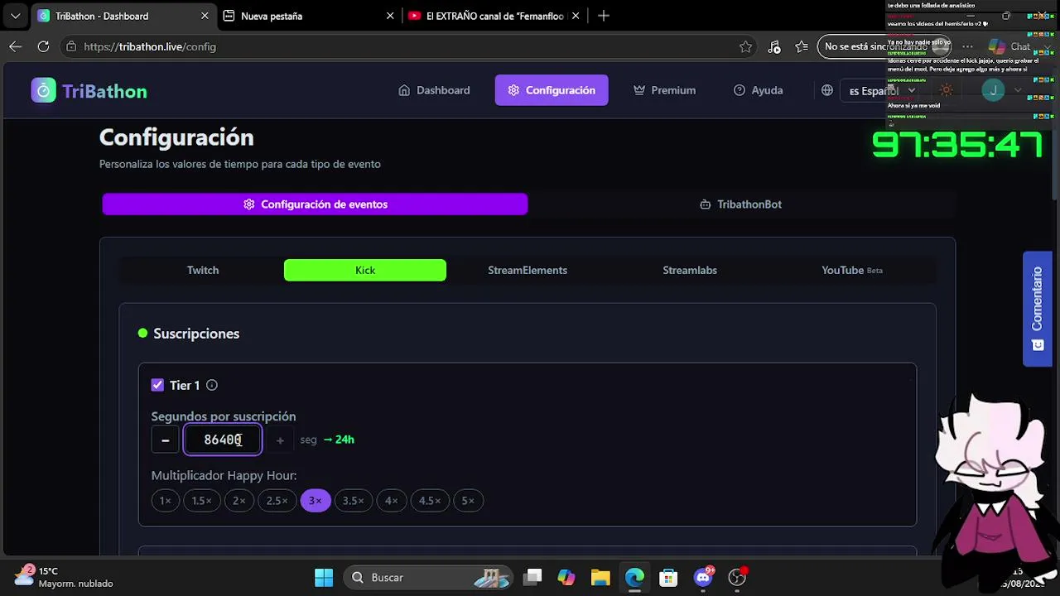Screen dimensions: 1060x596
Task: Switch to the Kick tab
Action: pos(365,270)
